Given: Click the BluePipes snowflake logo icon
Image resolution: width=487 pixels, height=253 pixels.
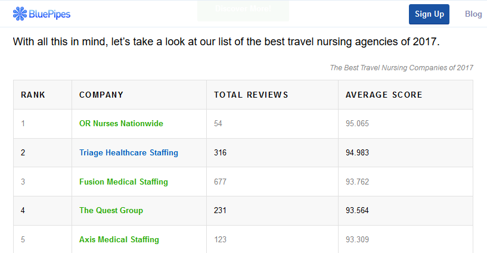Looking at the screenshot, I should (20, 14).
